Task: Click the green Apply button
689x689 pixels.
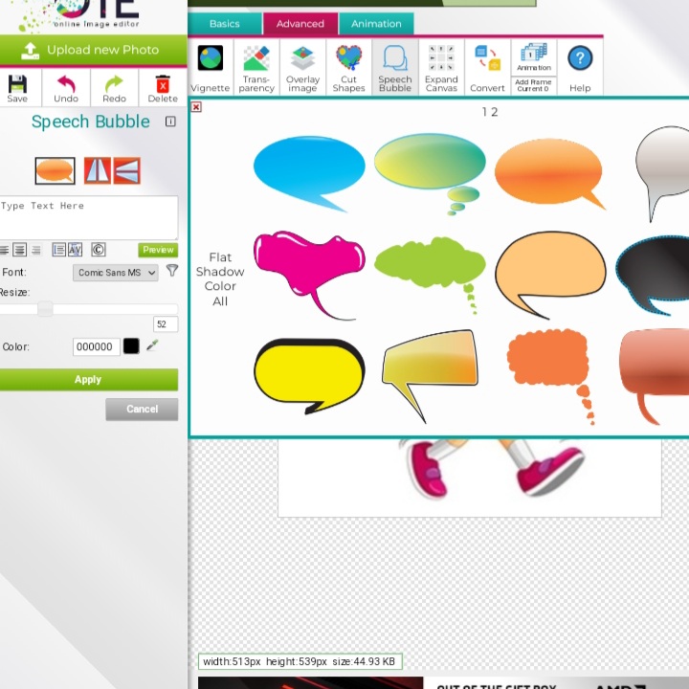Action: tap(88, 380)
